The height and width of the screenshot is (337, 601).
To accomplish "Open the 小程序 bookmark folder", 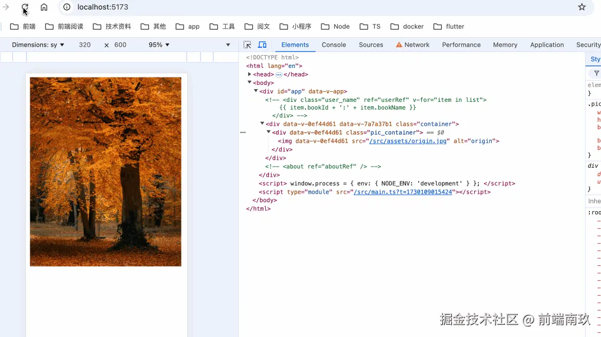I will (295, 27).
